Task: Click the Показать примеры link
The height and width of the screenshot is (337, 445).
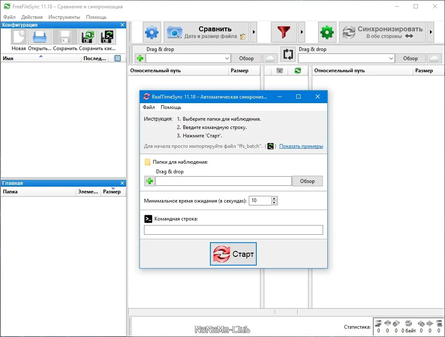Action: coord(301,146)
